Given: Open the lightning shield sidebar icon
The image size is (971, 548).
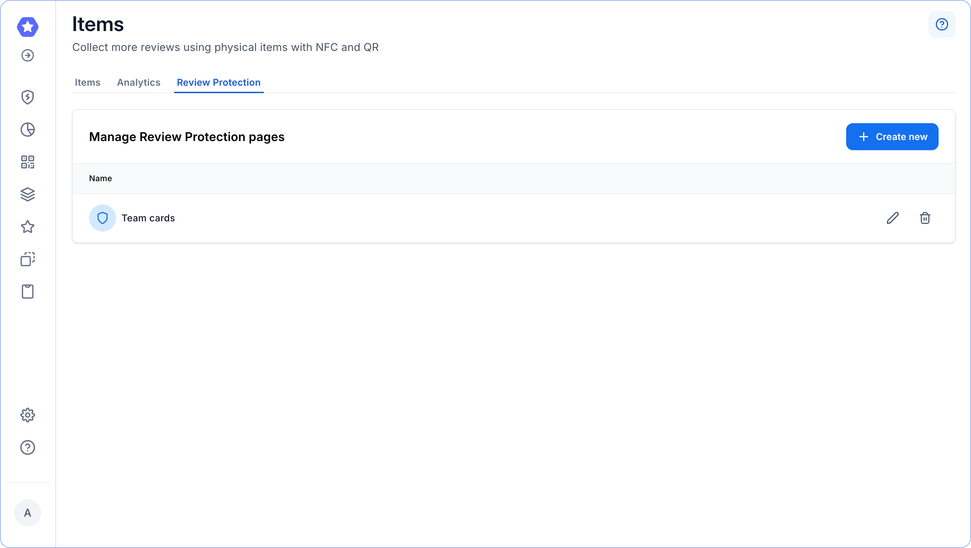Looking at the screenshot, I should (x=28, y=97).
